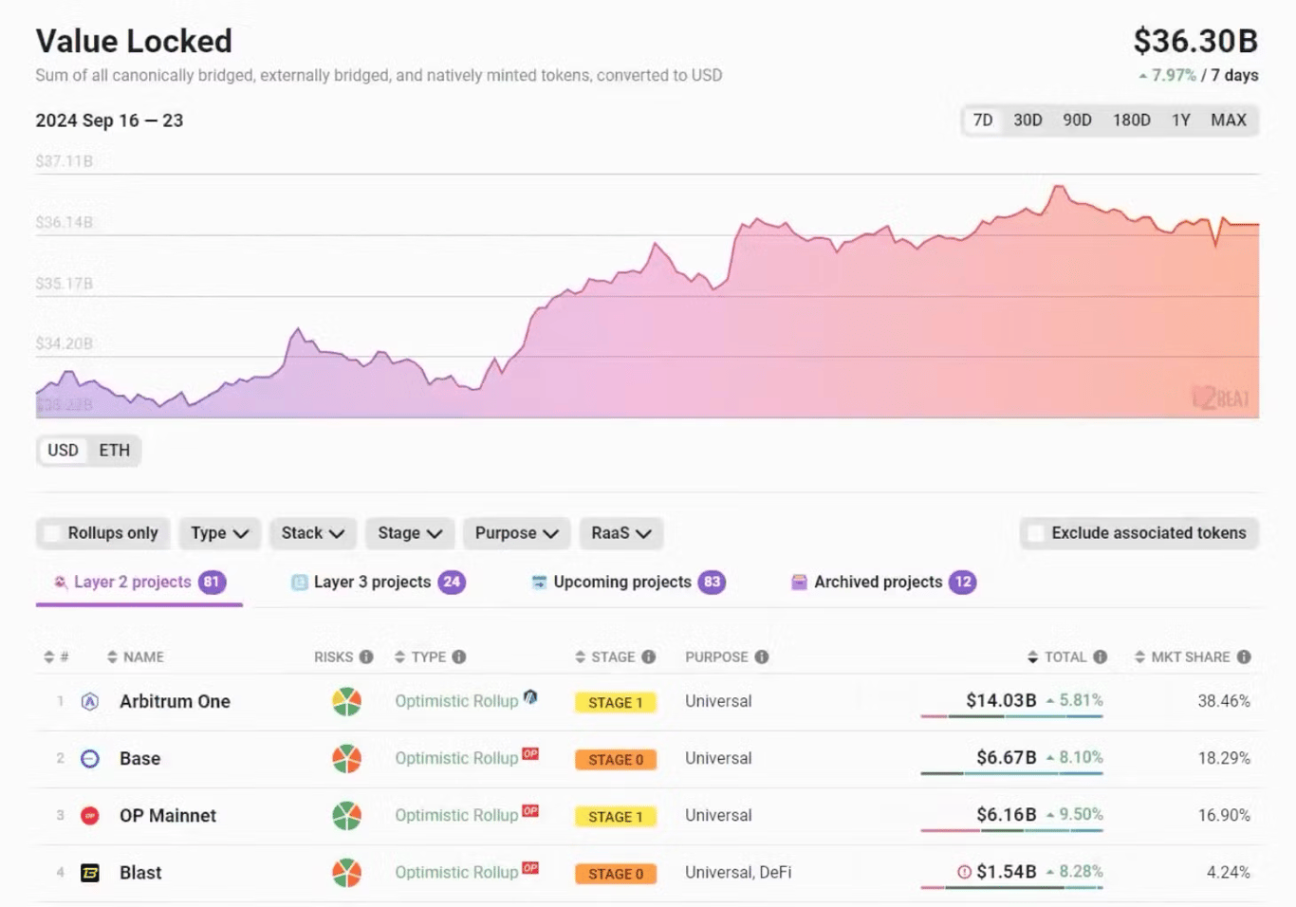Open the Base risk pie icon
The width and height of the screenshot is (1296, 907).
pyautogui.click(x=346, y=759)
